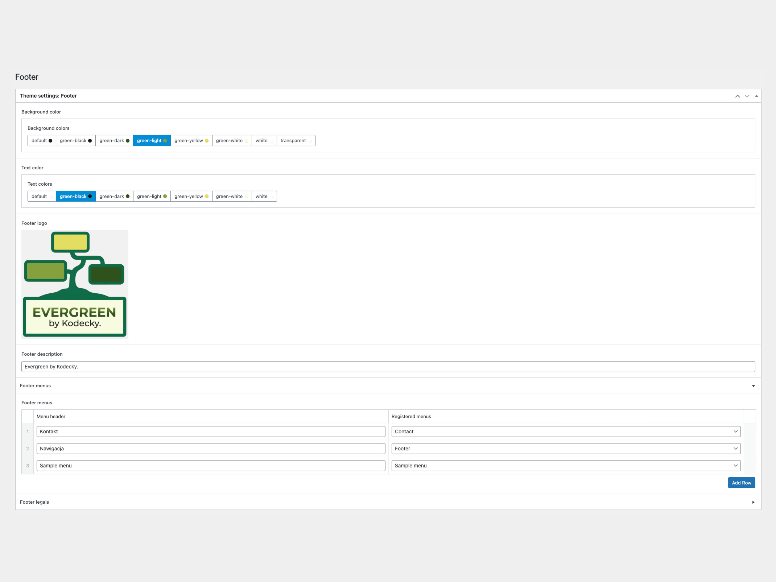Collapse the Footer menus section arrow
The height and width of the screenshot is (582, 776).
pos(753,386)
